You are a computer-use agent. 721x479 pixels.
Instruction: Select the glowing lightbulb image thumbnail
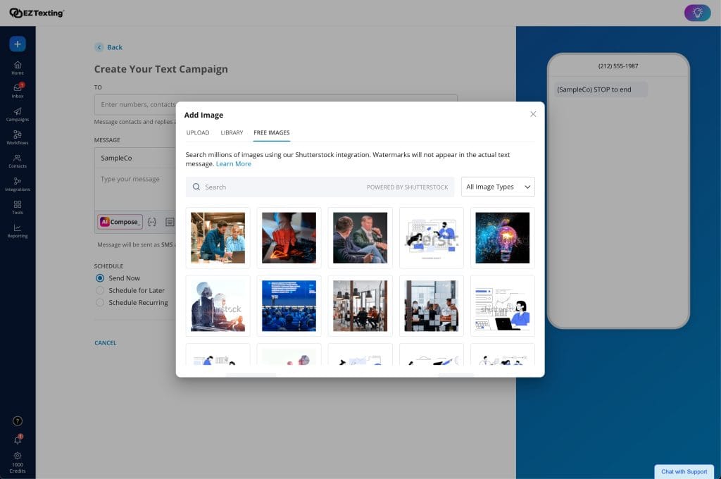[x=502, y=237]
